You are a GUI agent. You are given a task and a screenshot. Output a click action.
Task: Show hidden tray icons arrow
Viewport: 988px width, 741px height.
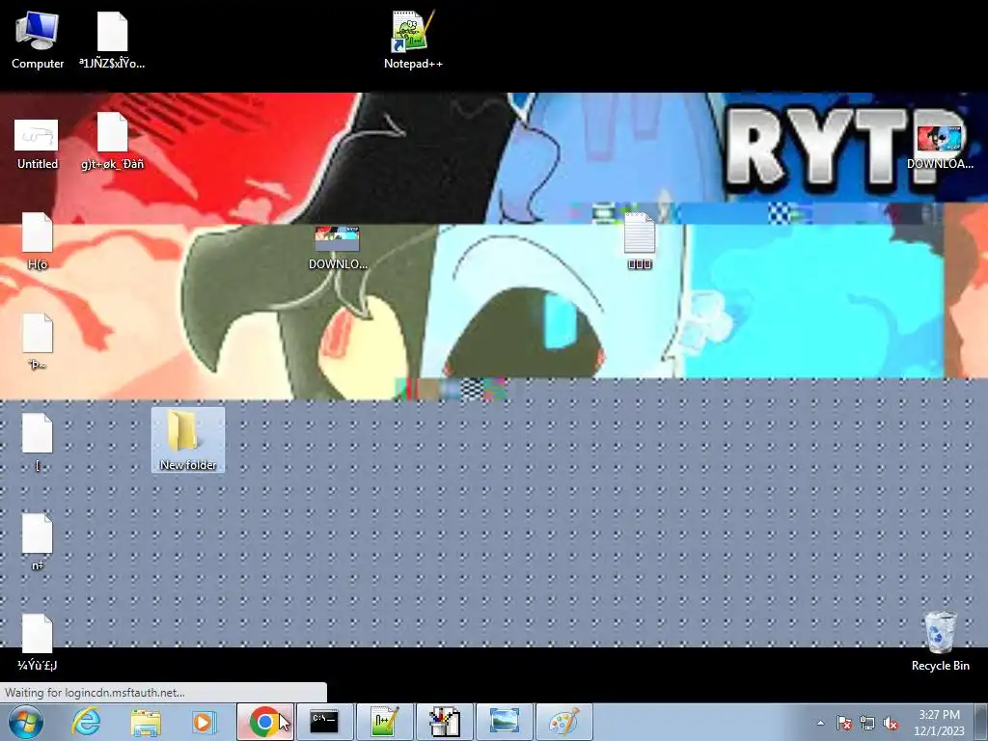point(820,723)
